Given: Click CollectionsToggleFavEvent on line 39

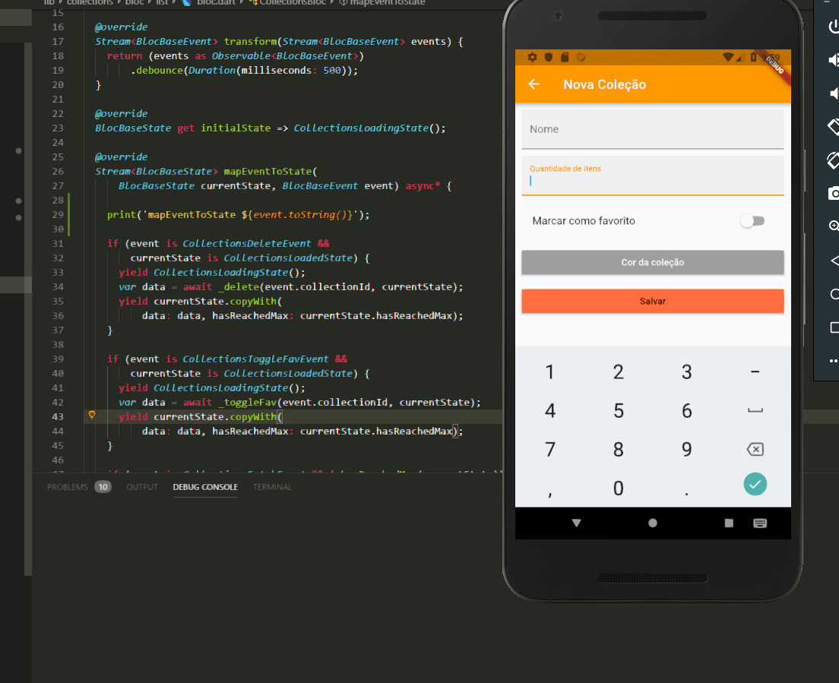Looking at the screenshot, I should 256,359.
